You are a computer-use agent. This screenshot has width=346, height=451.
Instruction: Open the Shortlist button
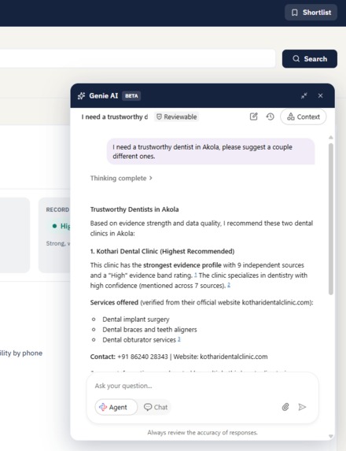(311, 13)
